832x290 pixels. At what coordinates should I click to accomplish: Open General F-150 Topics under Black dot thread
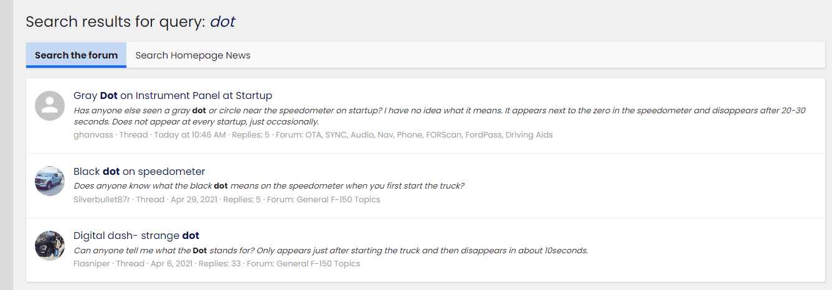tap(338, 200)
